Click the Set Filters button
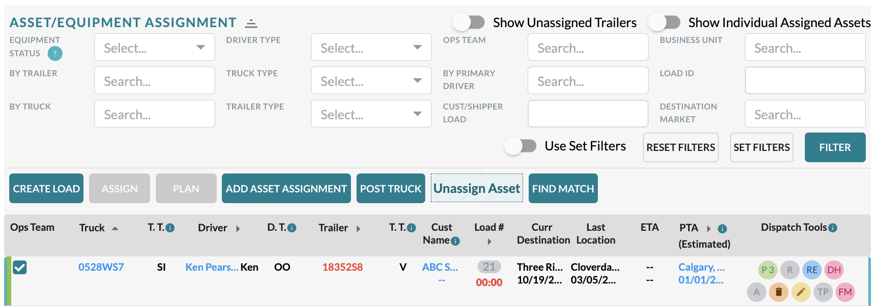The image size is (874, 306). click(762, 147)
